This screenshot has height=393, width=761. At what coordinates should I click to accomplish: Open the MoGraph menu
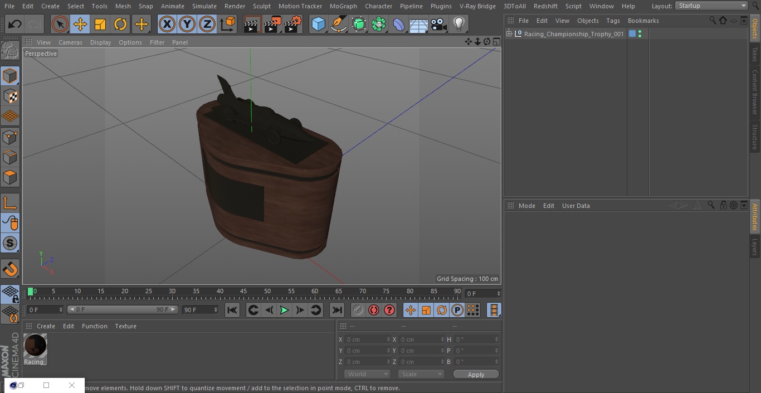tap(343, 6)
